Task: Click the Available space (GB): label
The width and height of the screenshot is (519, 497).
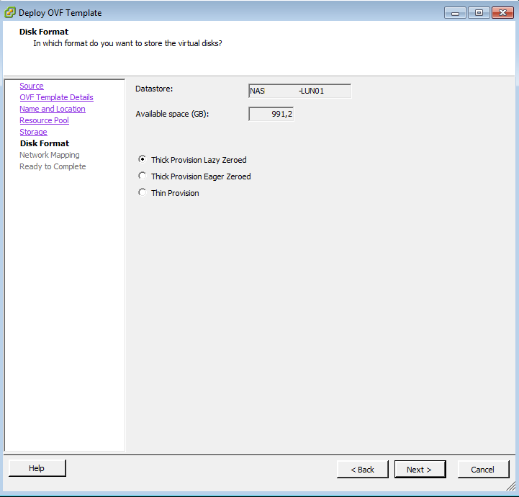Action: coord(172,114)
